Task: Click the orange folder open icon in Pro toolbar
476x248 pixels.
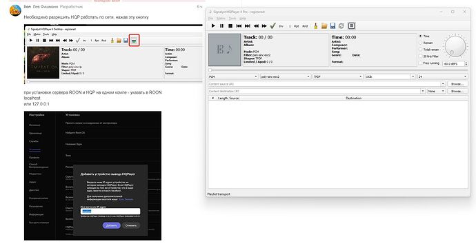Action: (x=324, y=26)
